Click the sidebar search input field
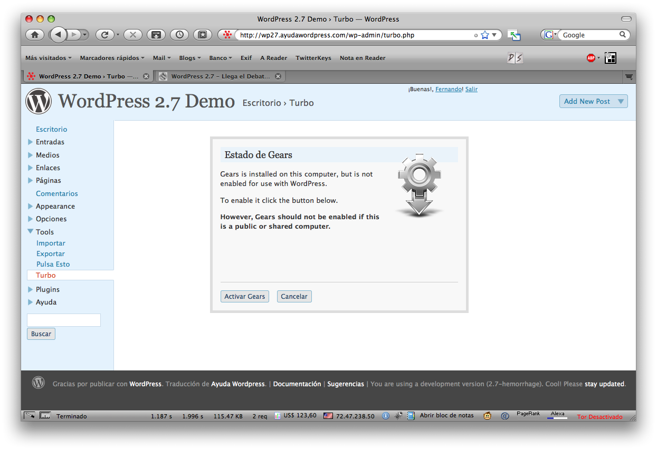Image resolution: width=657 pixels, height=450 pixels. coord(63,320)
